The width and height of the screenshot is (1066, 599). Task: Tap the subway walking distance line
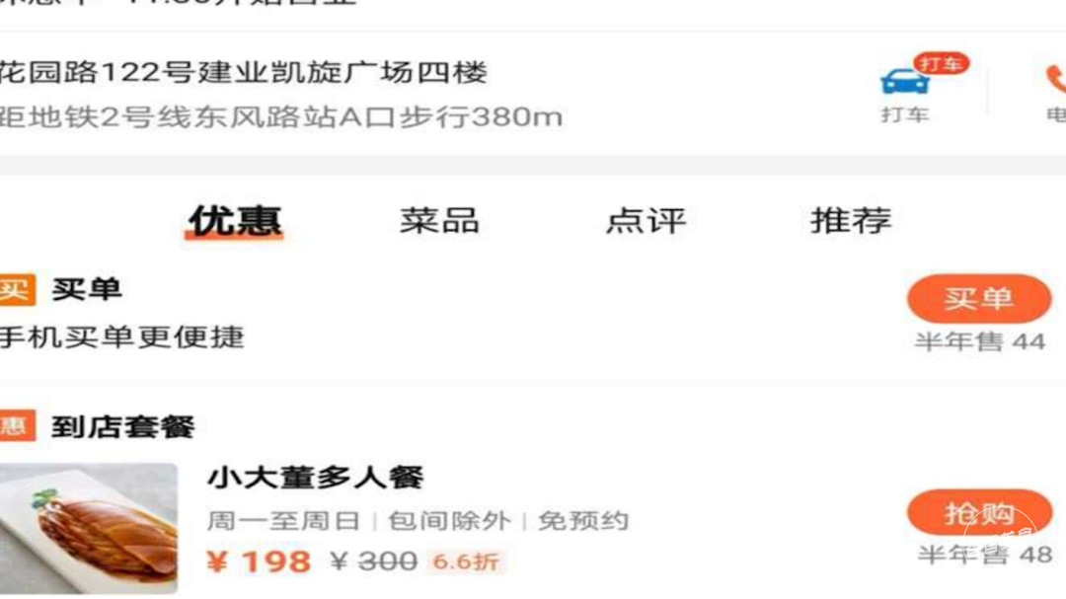pyautogui.click(x=280, y=117)
